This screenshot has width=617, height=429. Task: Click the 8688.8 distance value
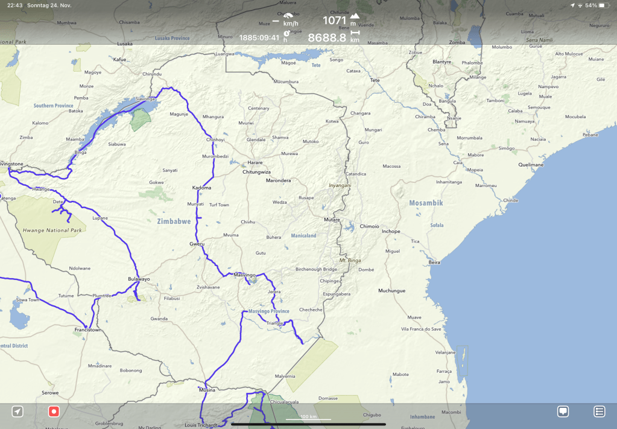[x=327, y=38]
